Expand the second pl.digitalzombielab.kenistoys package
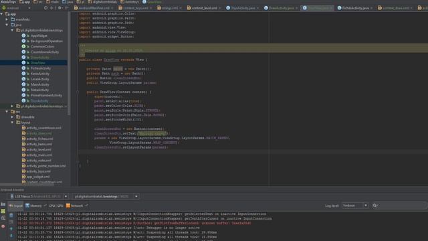Image resolution: width=428 pixels, height=241 pixels. pyautogui.click(x=12, y=106)
